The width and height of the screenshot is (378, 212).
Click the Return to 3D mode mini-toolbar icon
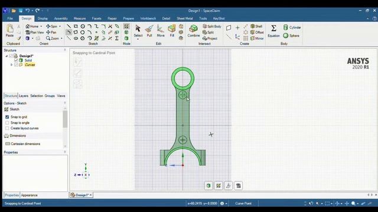(208, 185)
